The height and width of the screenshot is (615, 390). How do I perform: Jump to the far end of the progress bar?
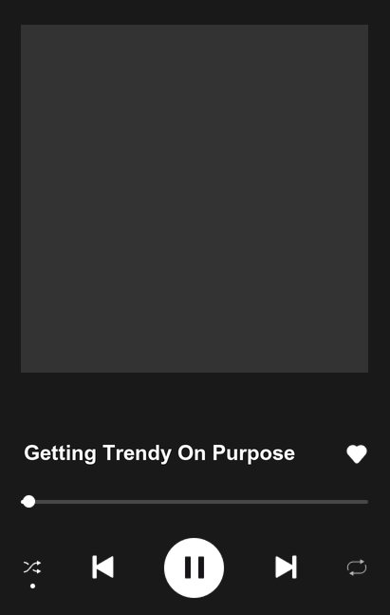pyautogui.click(x=366, y=502)
